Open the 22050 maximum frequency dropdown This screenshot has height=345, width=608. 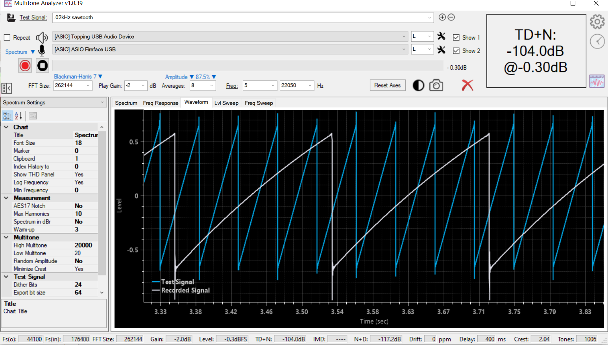[x=310, y=85]
